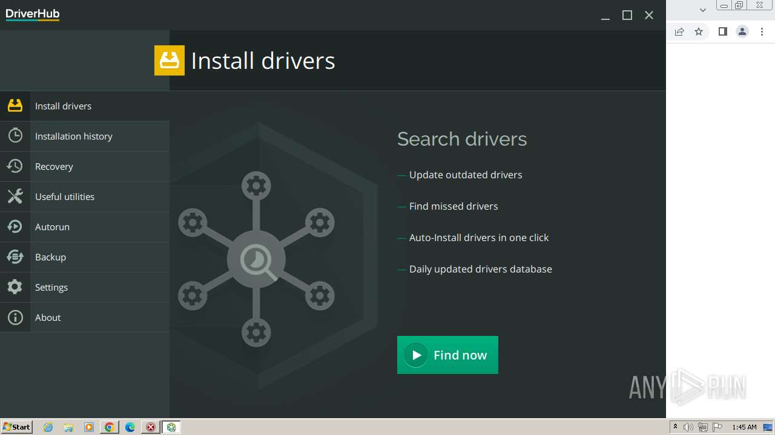This screenshot has width=775, height=435.
Task: Close the DriverHub window
Action: (649, 15)
